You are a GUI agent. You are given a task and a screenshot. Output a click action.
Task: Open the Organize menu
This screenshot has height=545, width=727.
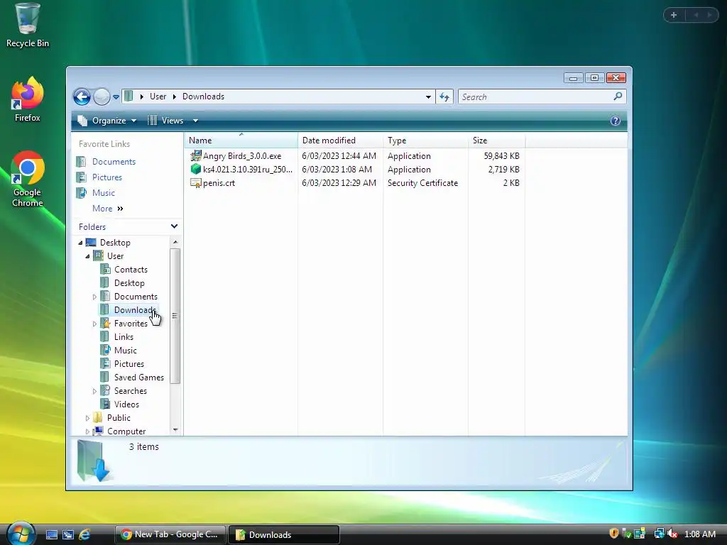107,121
